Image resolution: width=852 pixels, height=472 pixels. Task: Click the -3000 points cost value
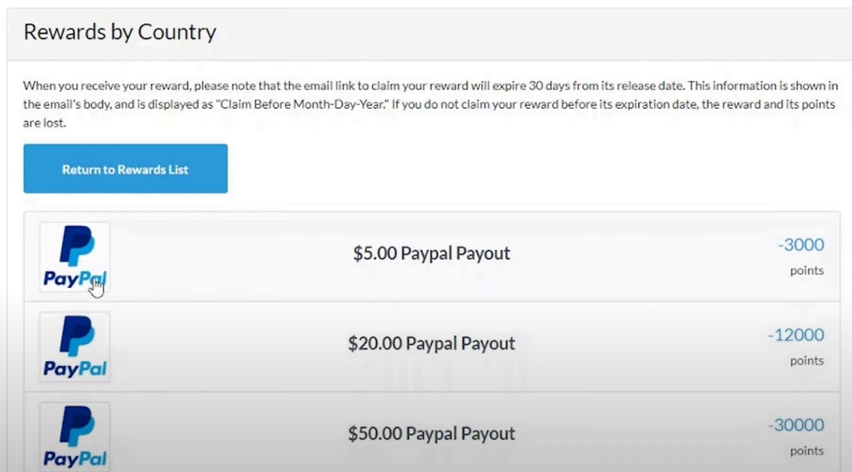pos(800,244)
